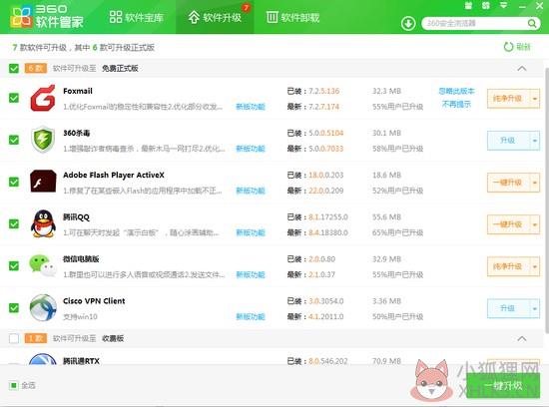Check the 收藏版 group checkbox

pos(14,338)
